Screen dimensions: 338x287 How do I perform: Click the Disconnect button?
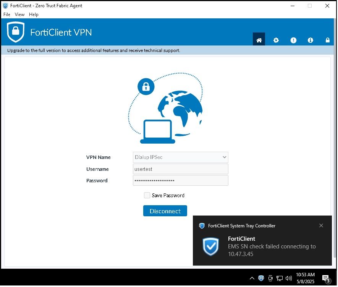pos(165,211)
